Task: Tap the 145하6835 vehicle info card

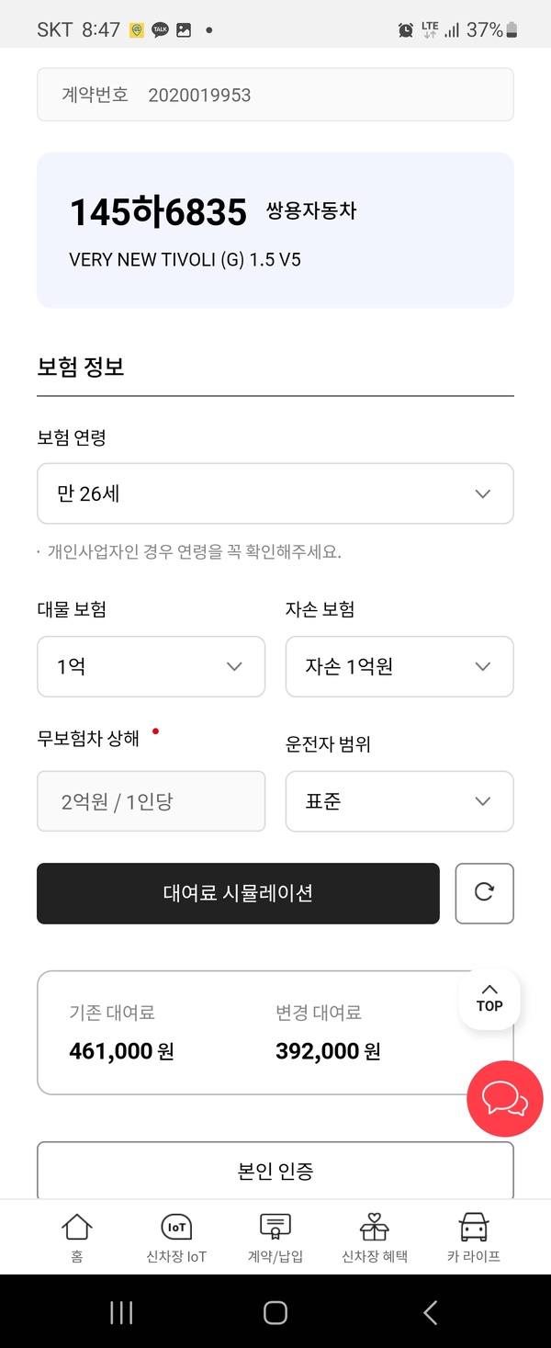Action: pyautogui.click(x=275, y=230)
